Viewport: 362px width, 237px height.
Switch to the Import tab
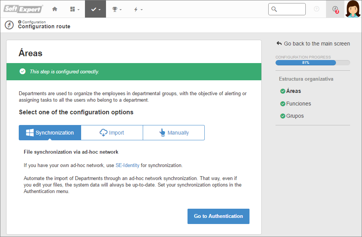click(x=112, y=133)
